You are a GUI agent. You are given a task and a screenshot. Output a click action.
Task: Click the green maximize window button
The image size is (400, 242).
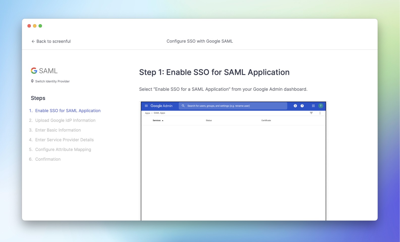coord(40,26)
